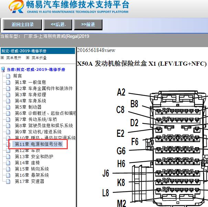The height and width of the screenshot is (207, 208).
Task: Open 第9章 发动机/推进系统
Action: click(38, 132)
